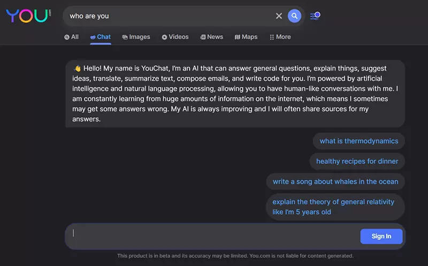
Task: Open the search settings sliders icon
Action: pyautogui.click(x=316, y=16)
